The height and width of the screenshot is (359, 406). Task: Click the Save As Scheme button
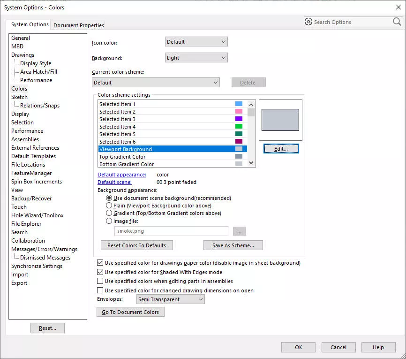point(233,245)
